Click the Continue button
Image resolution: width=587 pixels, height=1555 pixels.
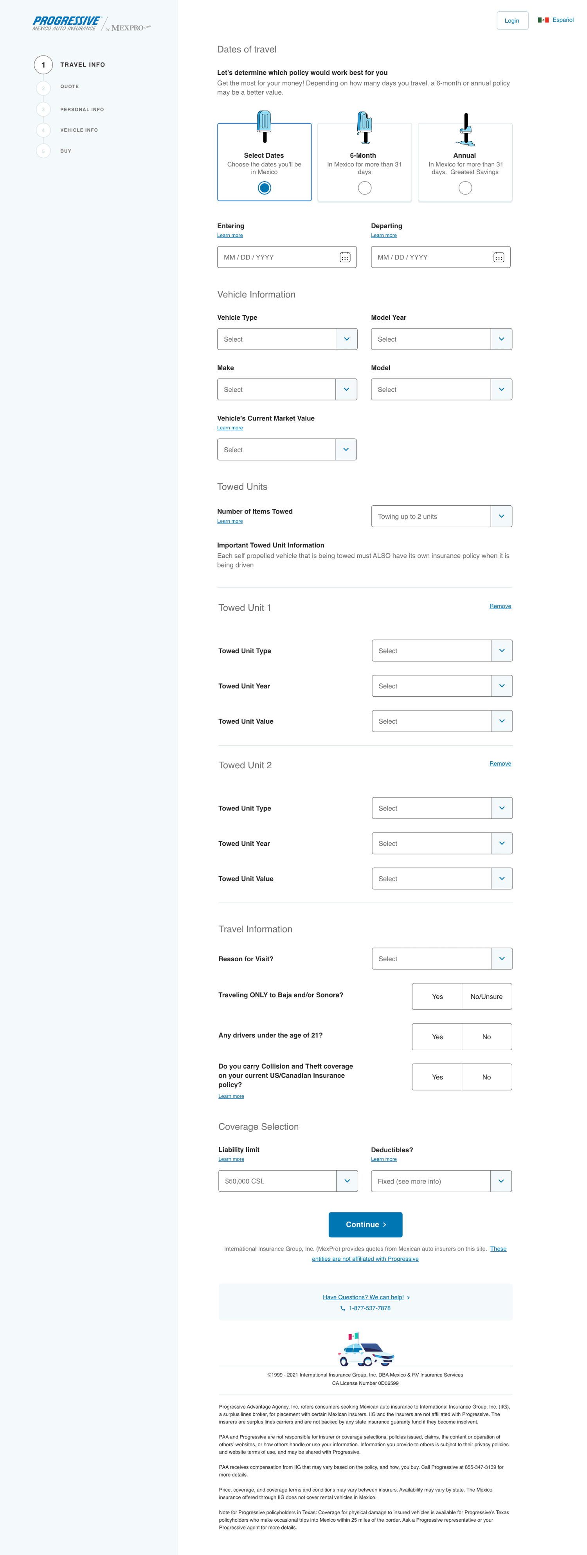(366, 1224)
